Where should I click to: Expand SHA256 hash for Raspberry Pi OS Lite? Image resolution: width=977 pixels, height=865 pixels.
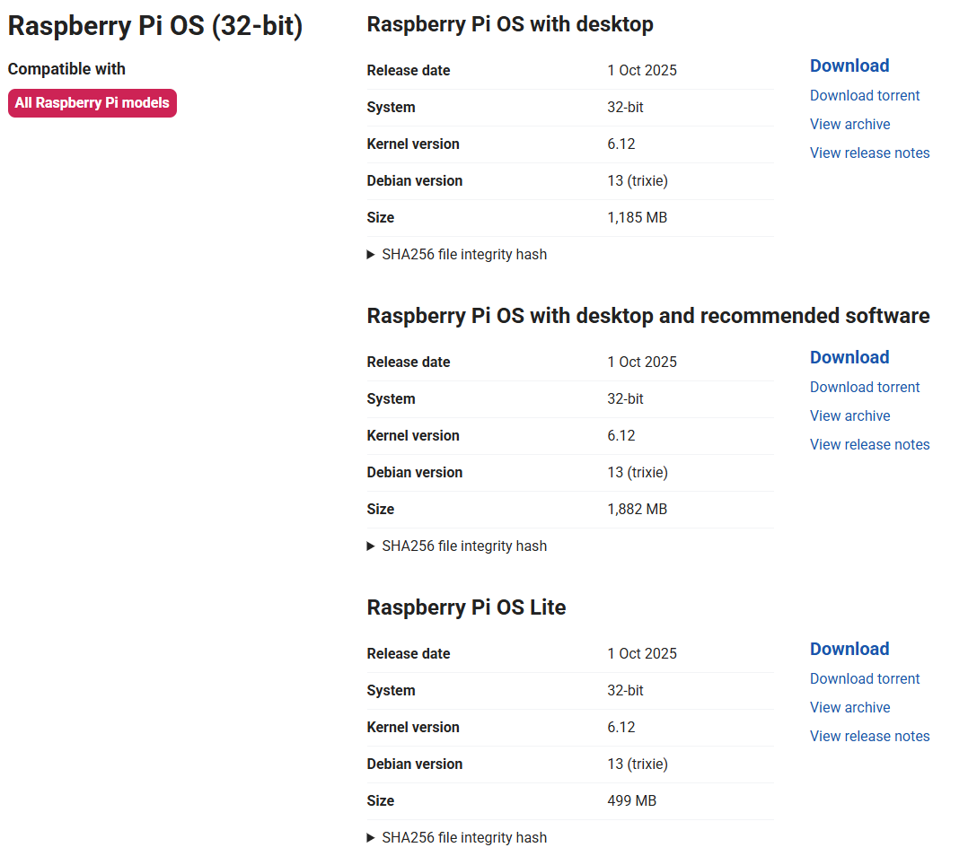click(457, 837)
